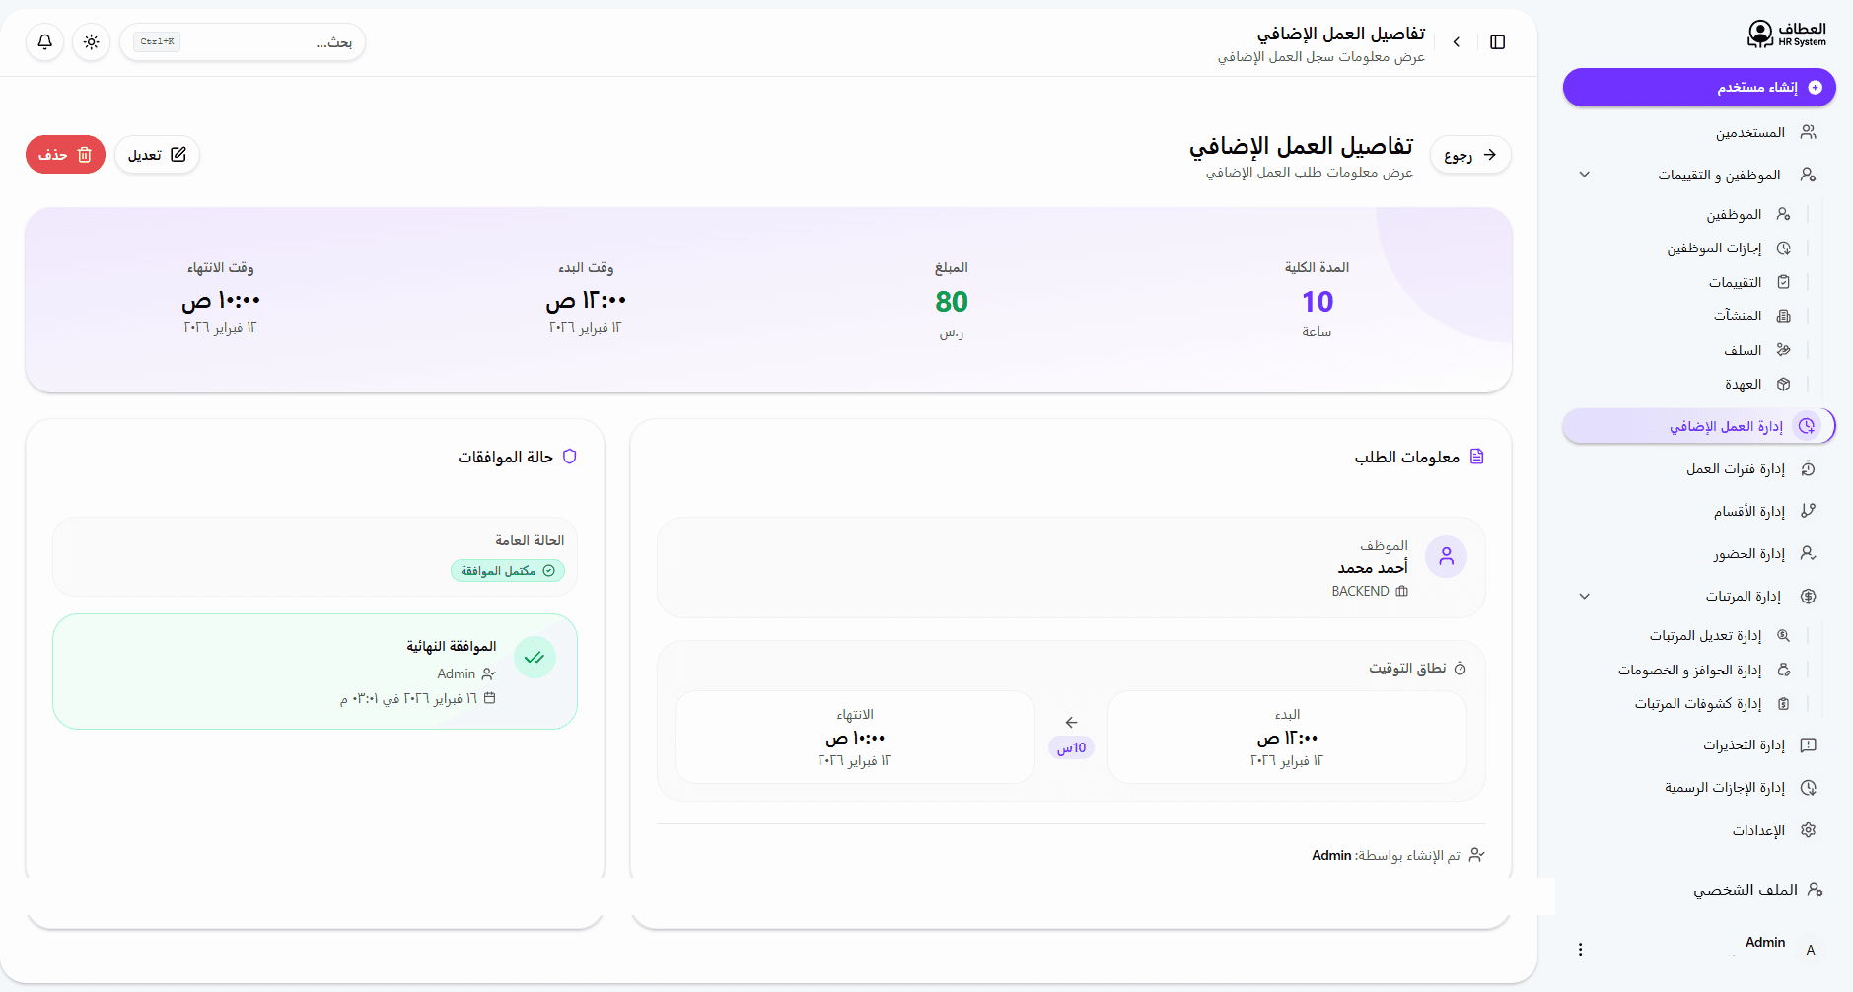The width and height of the screenshot is (1853, 992).
Task: Click the 10س duration badge
Action: pyautogui.click(x=1071, y=748)
